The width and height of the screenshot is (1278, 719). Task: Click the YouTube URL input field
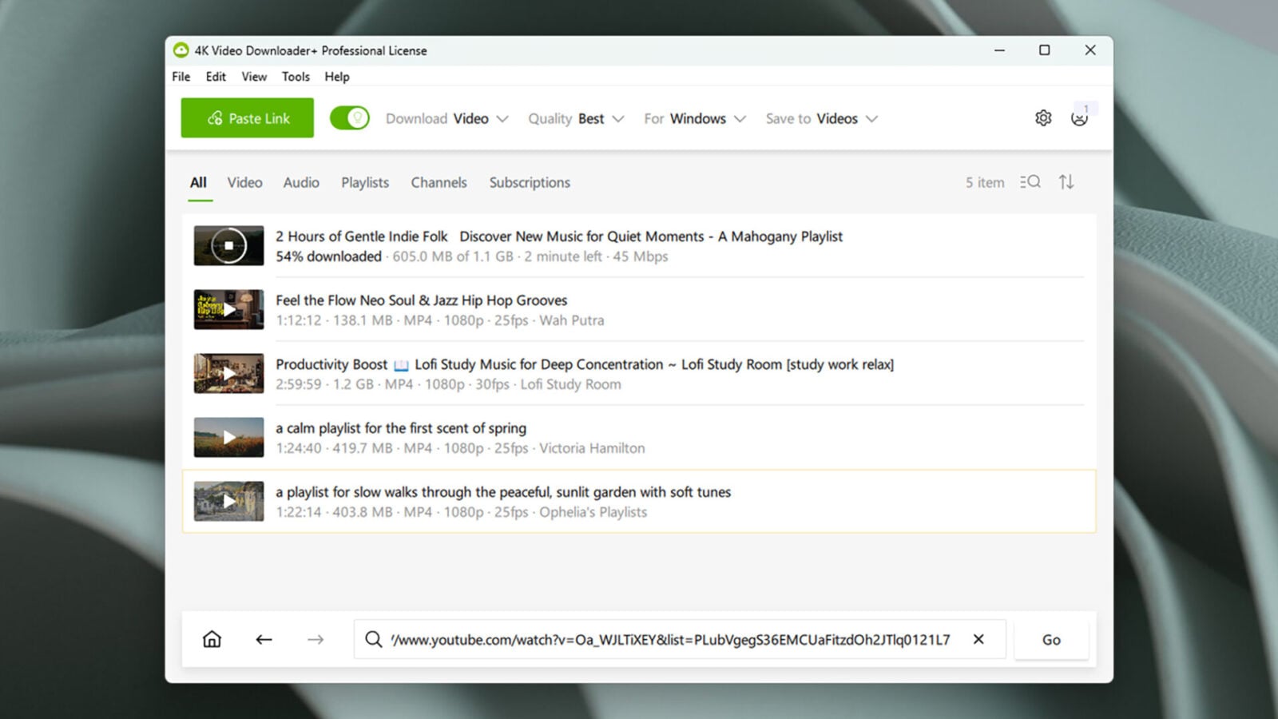669,639
